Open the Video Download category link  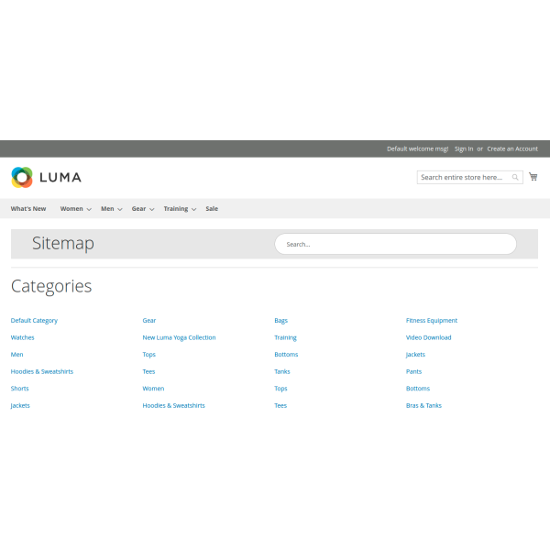coord(428,337)
